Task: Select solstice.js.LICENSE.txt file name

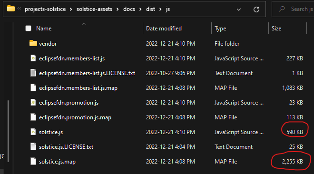Action: coord(66,147)
